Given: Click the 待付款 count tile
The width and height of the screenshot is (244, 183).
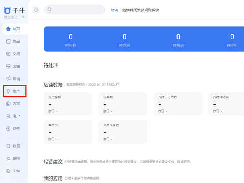Looking at the screenshot, I should 71,39.
